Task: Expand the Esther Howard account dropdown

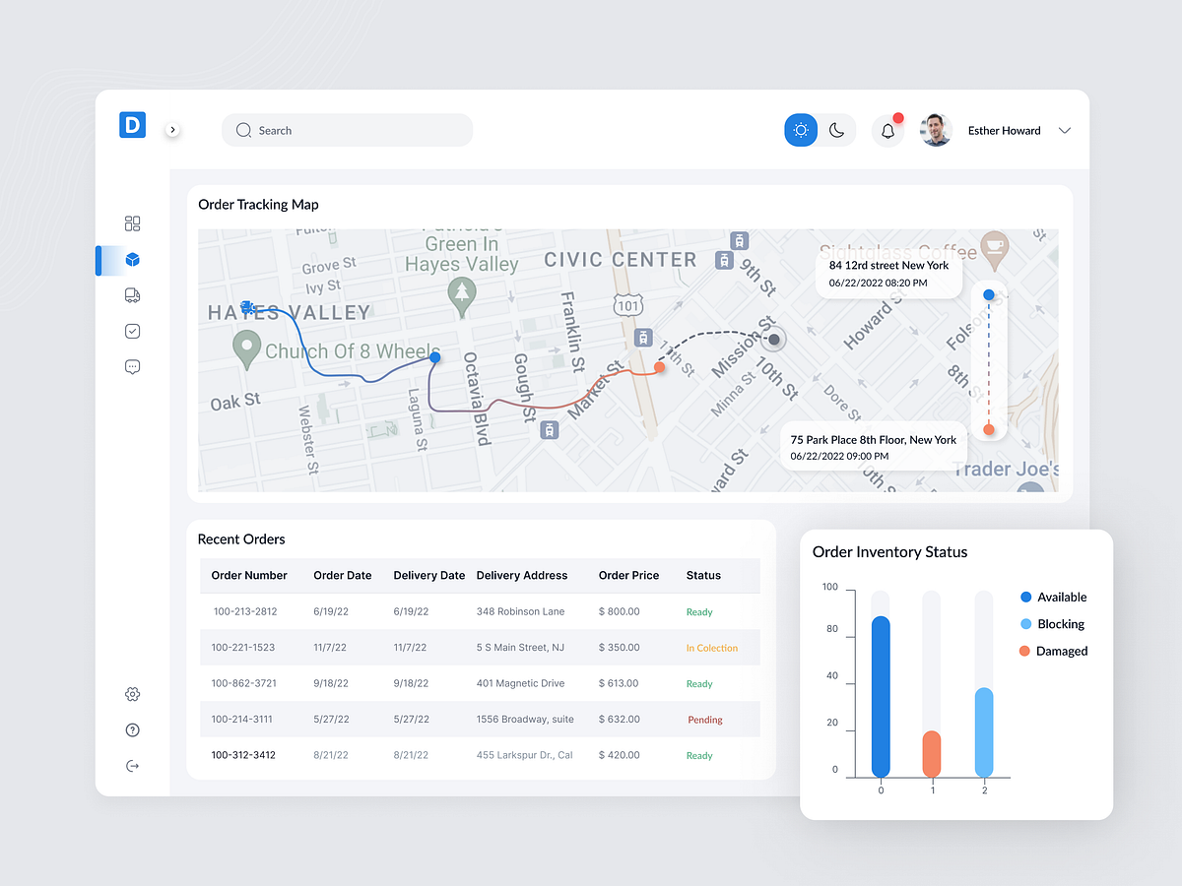Action: (1065, 130)
